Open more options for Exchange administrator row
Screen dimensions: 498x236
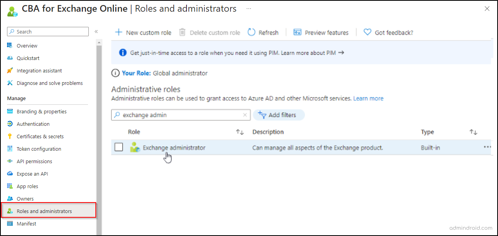coord(487,147)
